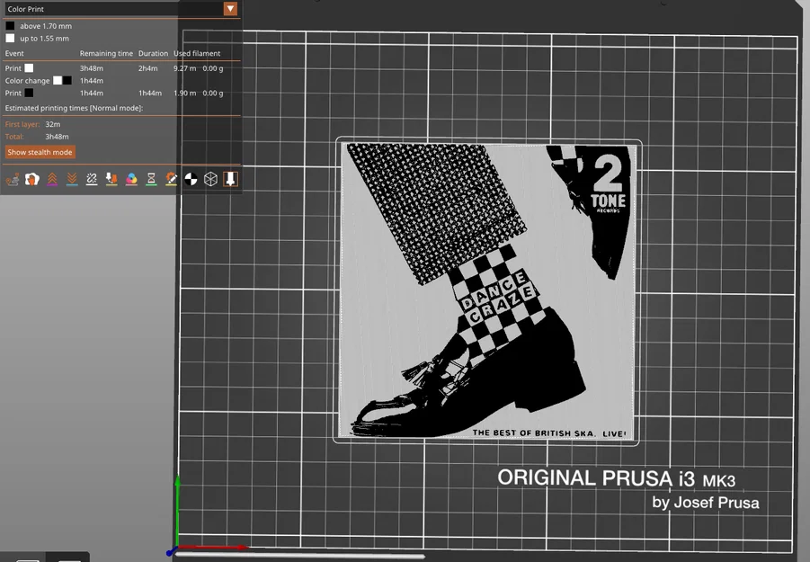Toggle Travel moves visibility icon
The height and width of the screenshot is (562, 810).
point(13,179)
